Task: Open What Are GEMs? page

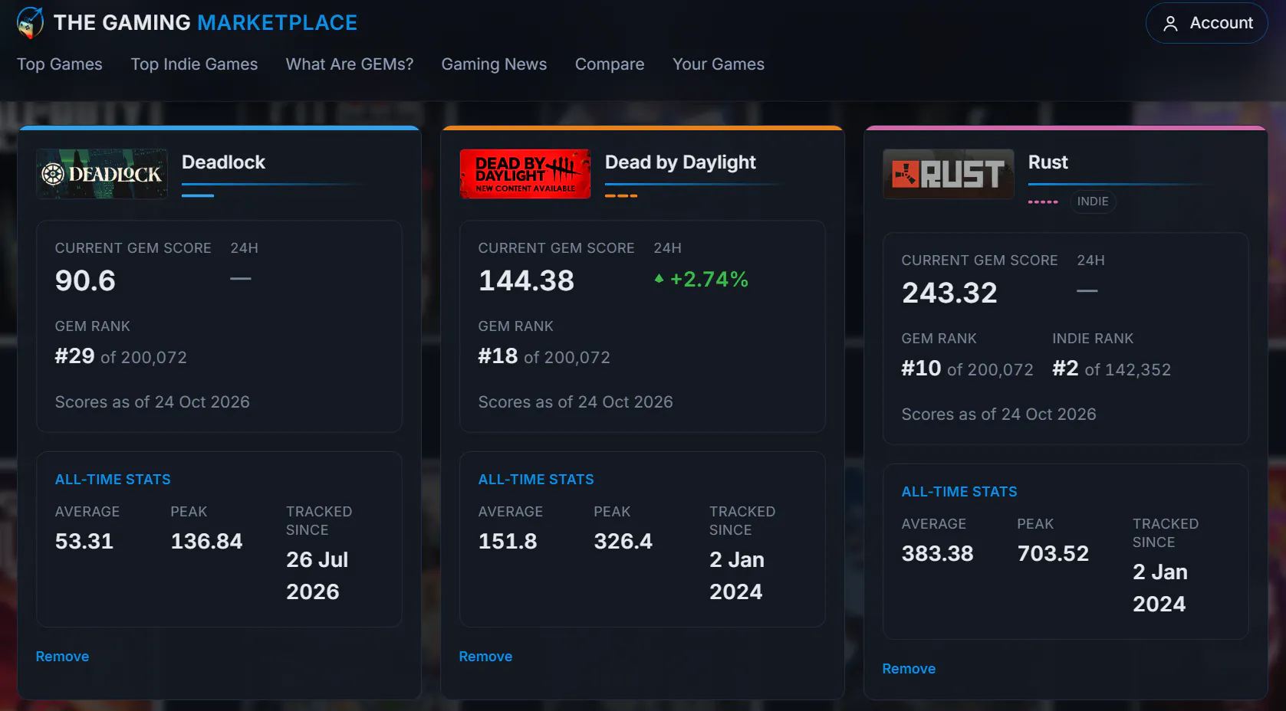Action: 350,64
